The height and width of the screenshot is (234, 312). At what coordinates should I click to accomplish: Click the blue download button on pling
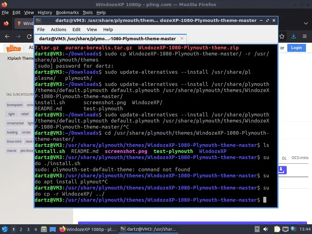tap(282, 170)
